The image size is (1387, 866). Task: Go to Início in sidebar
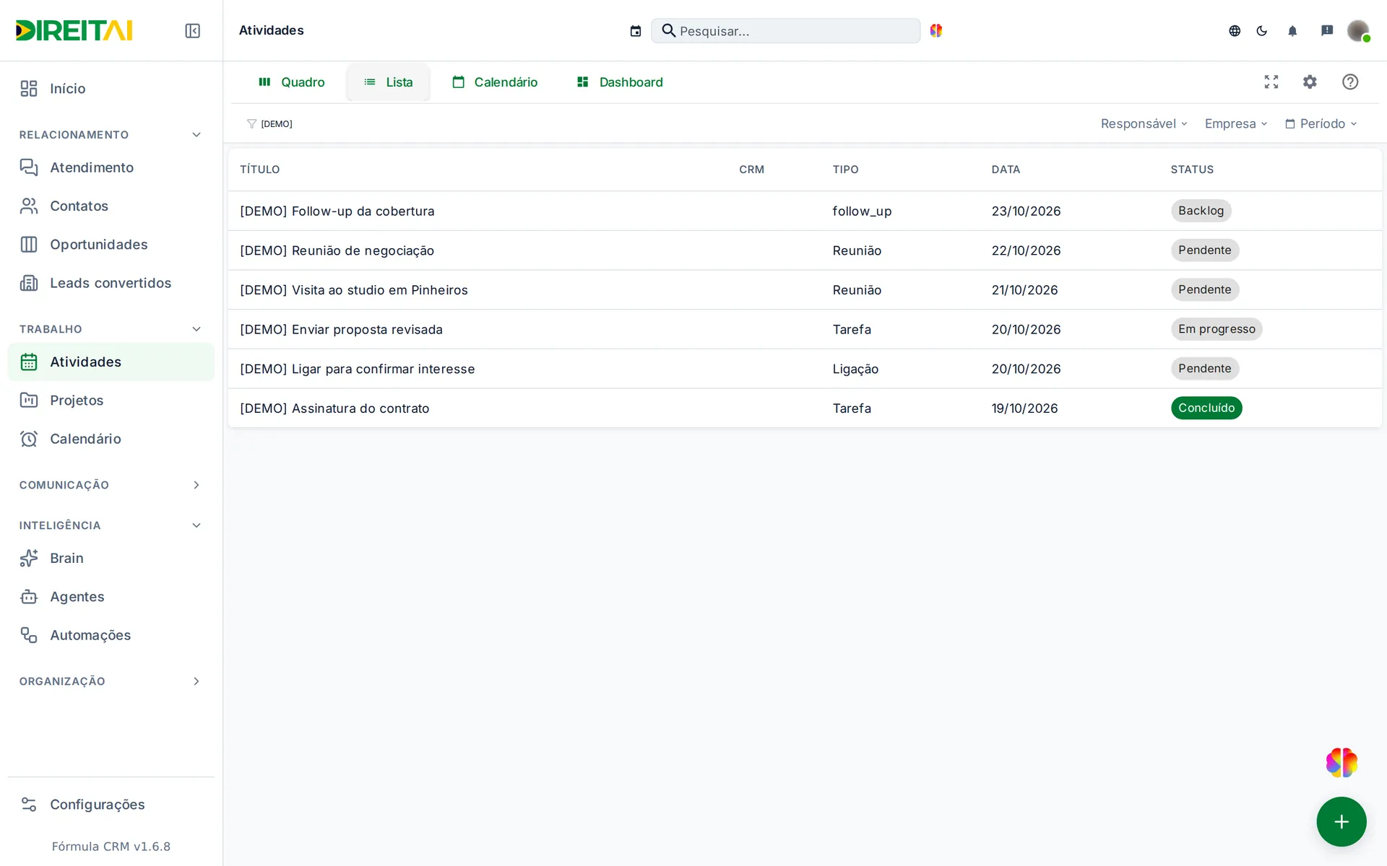[x=111, y=88]
